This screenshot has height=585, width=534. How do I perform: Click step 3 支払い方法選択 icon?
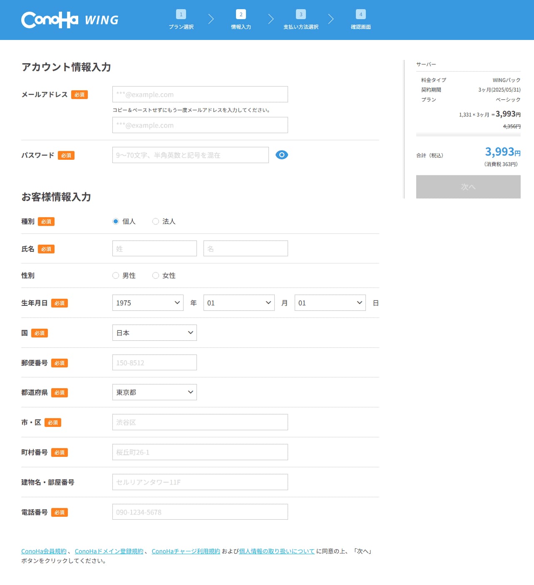pyautogui.click(x=301, y=15)
